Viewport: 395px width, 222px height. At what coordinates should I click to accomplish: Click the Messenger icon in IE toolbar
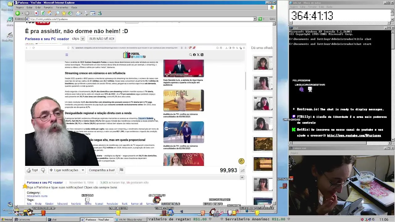tap(99, 13)
